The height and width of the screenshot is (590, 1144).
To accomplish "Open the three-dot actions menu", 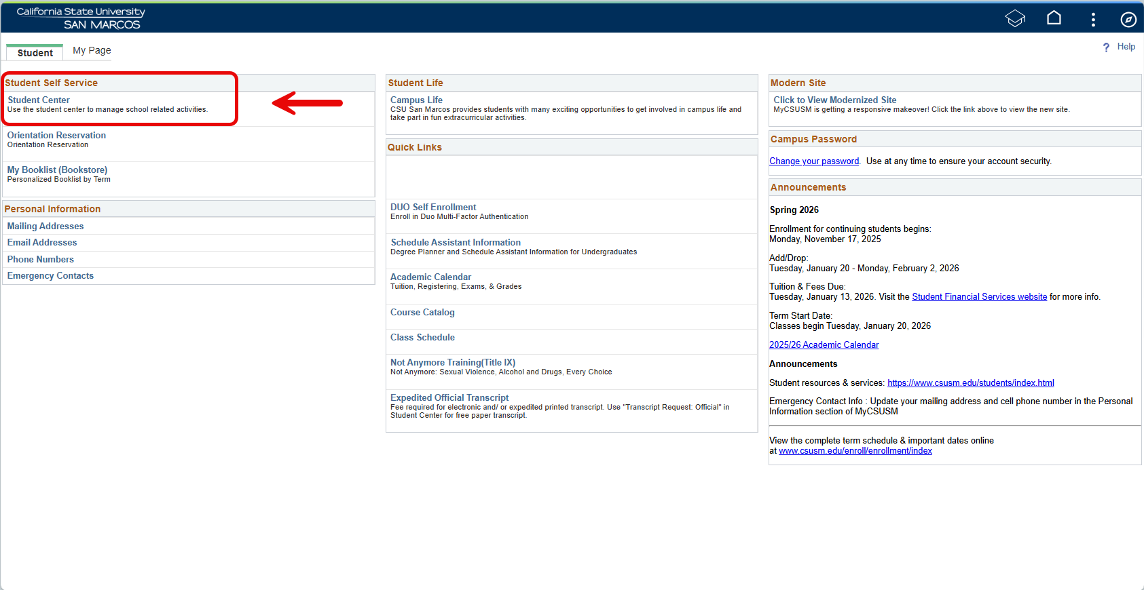I will point(1093,20).
